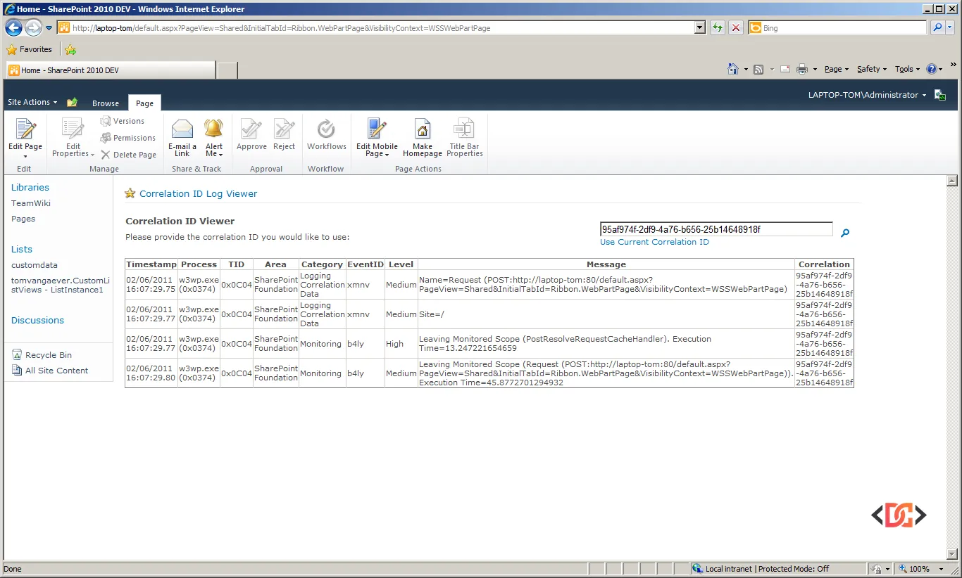This screenshot has height=578, width=962.
Task: Click the search magnifier beside correlation ID box
Action: [845, 233]
